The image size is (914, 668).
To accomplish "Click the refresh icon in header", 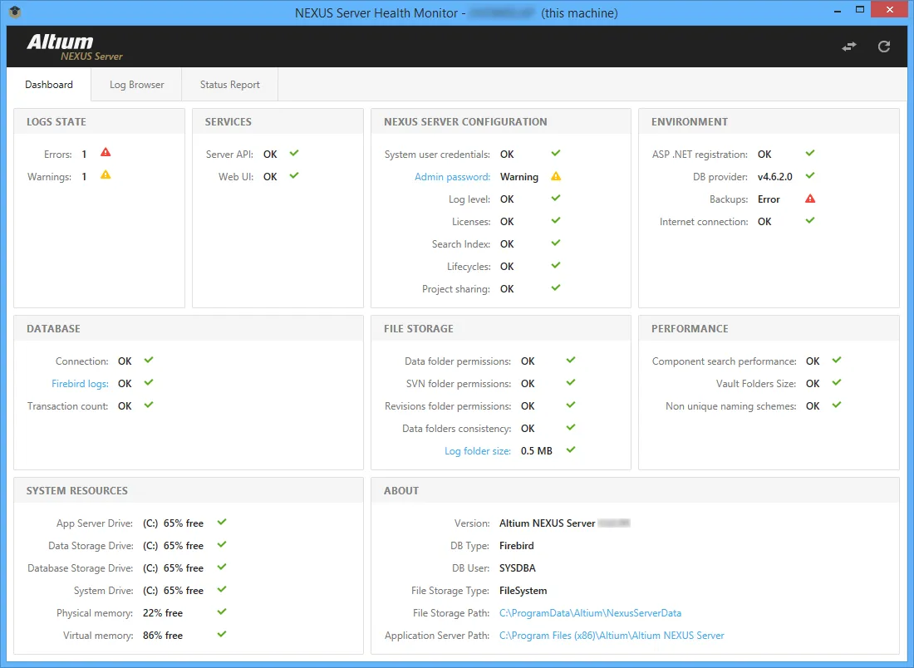I will point(884,47).
